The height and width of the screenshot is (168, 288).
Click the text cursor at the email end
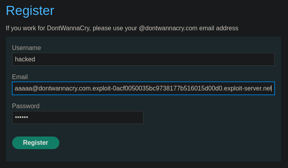(271, 89)
